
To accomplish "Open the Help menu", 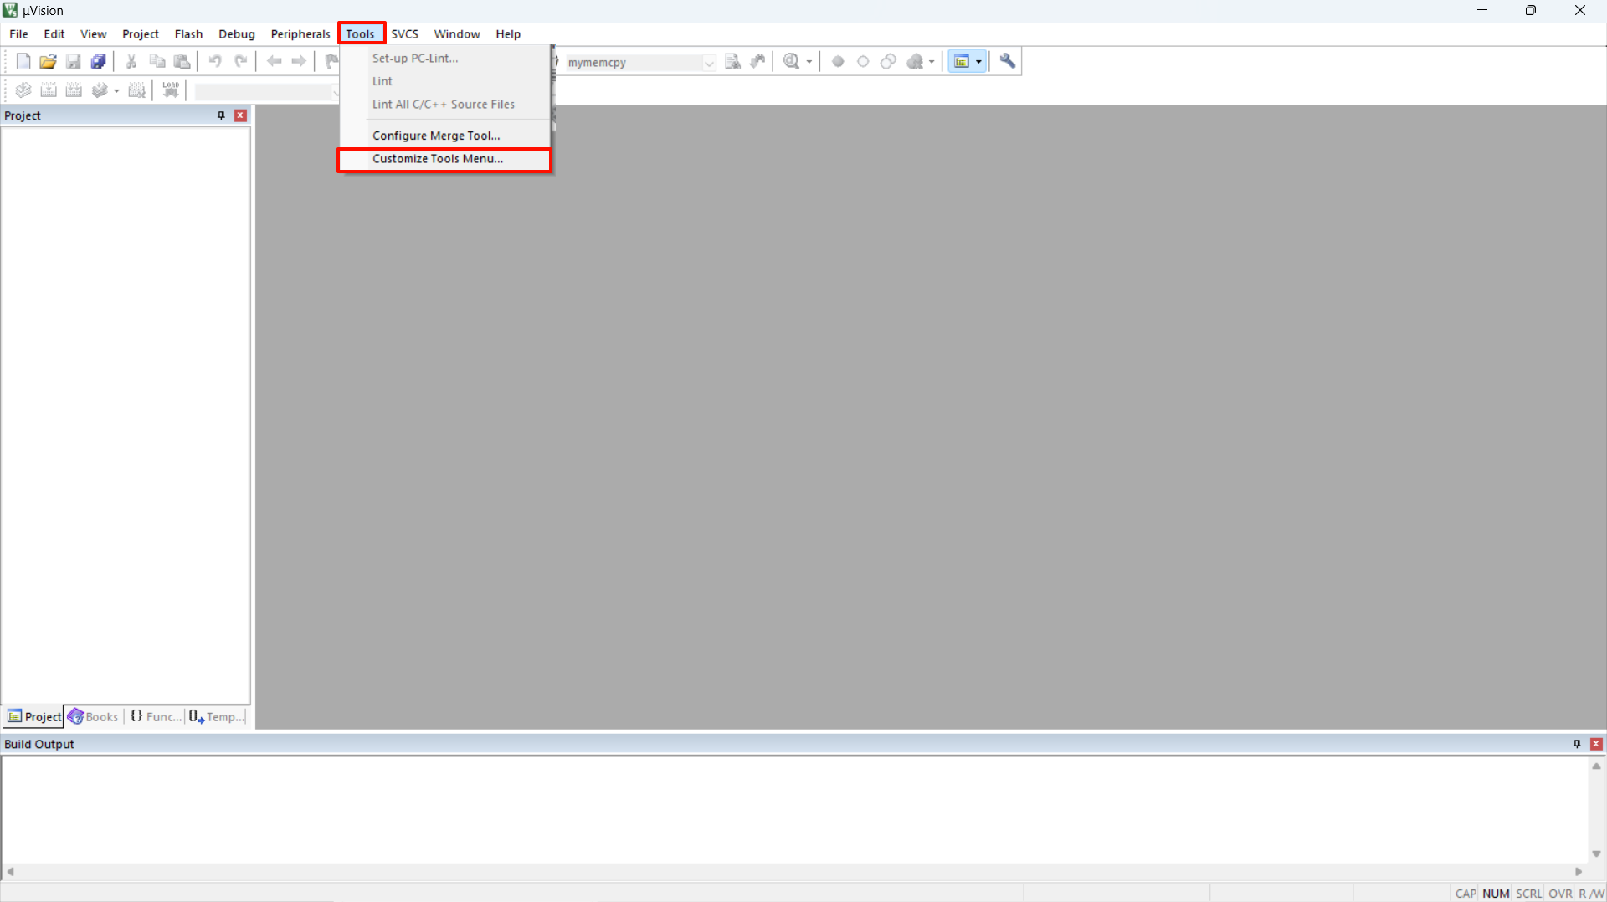I will 508,33.
